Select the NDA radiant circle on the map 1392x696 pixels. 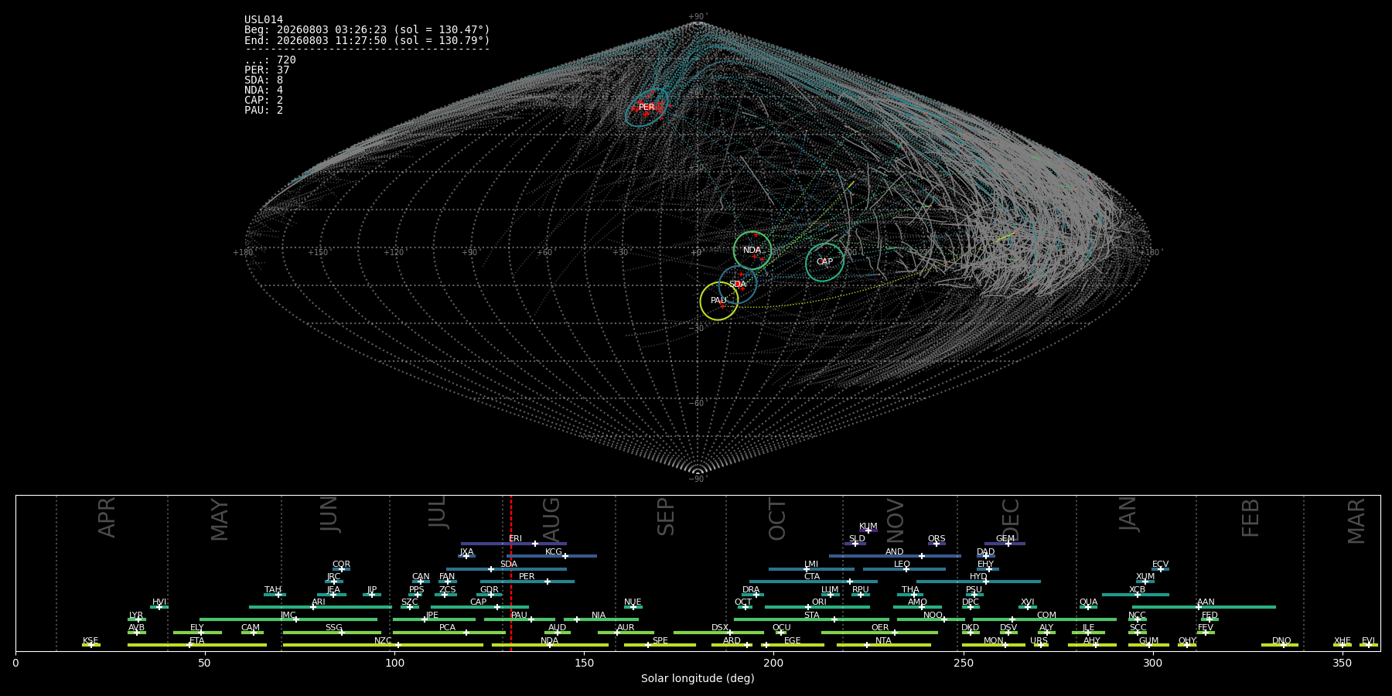click(752, 251)
